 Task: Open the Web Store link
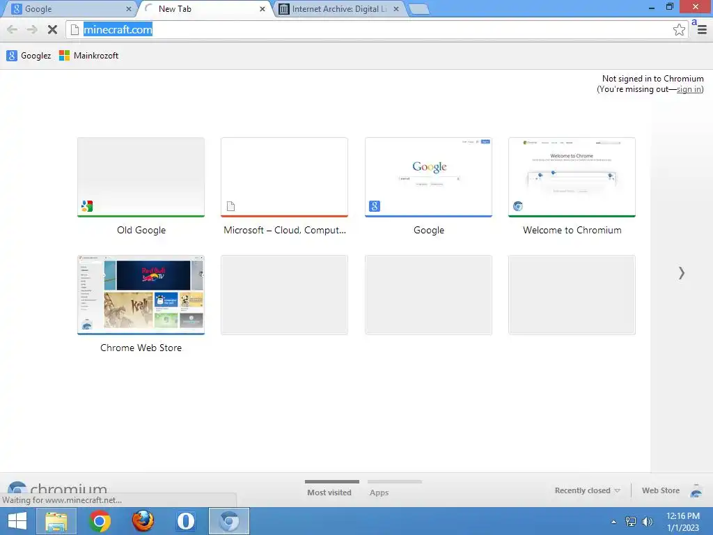661,490
